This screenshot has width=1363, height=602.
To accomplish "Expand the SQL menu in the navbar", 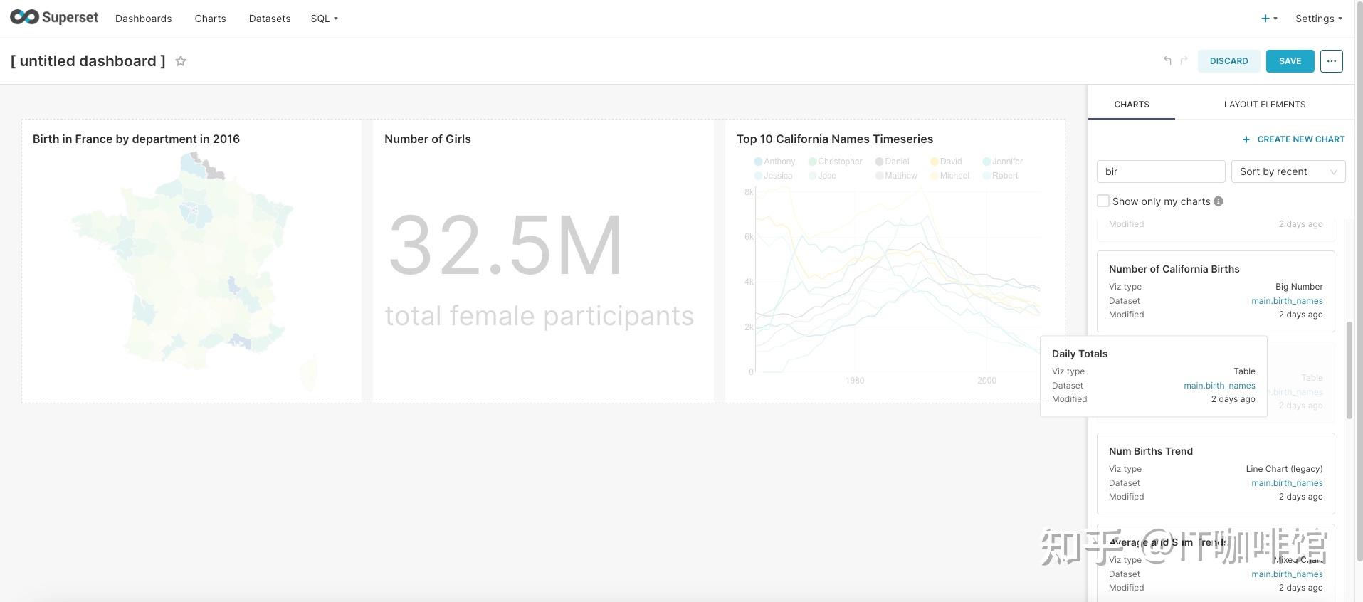I will (x=324, y=19).
